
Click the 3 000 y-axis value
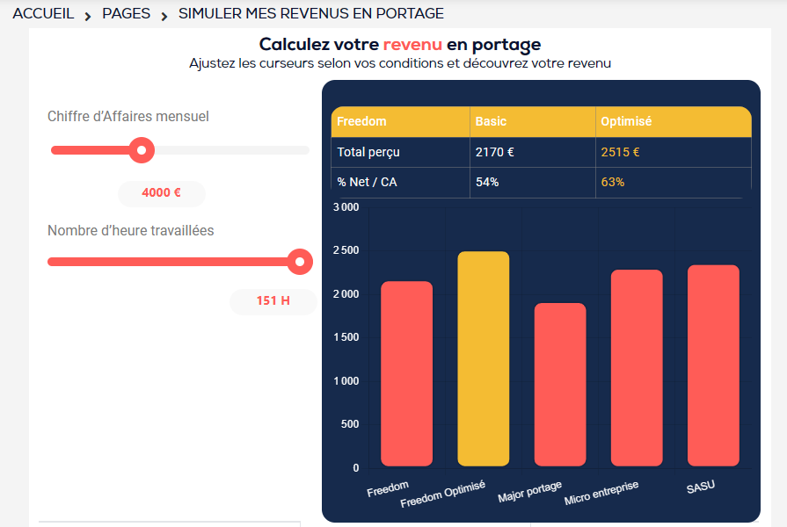click(x=346, y=207)
